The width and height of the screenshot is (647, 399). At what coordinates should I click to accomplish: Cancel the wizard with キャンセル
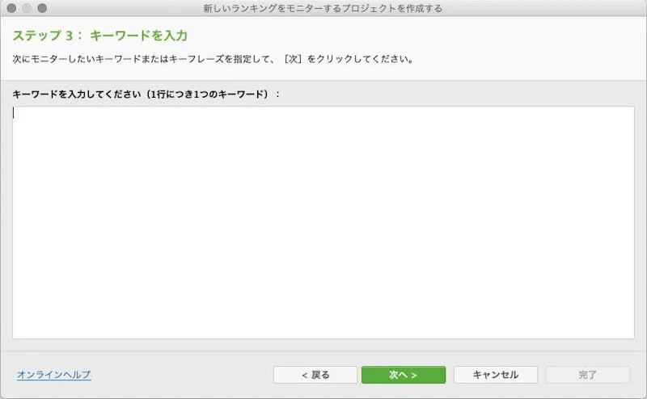click(496, 375)
